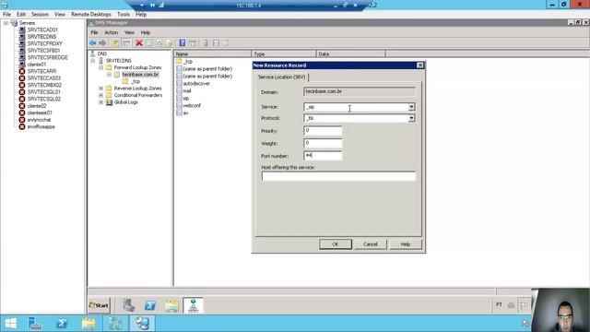This screenshot has height=332, width=590.
Task: Open the File menu in DNS Manager
Action: tap(94, 33)
